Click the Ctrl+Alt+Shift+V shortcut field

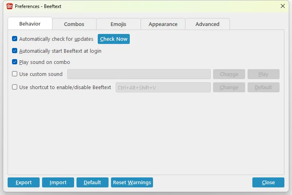pos(163,87)
